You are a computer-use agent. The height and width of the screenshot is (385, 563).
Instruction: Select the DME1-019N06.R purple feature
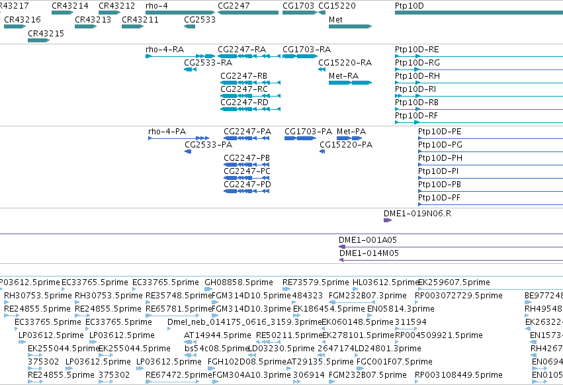pos(388,220)
